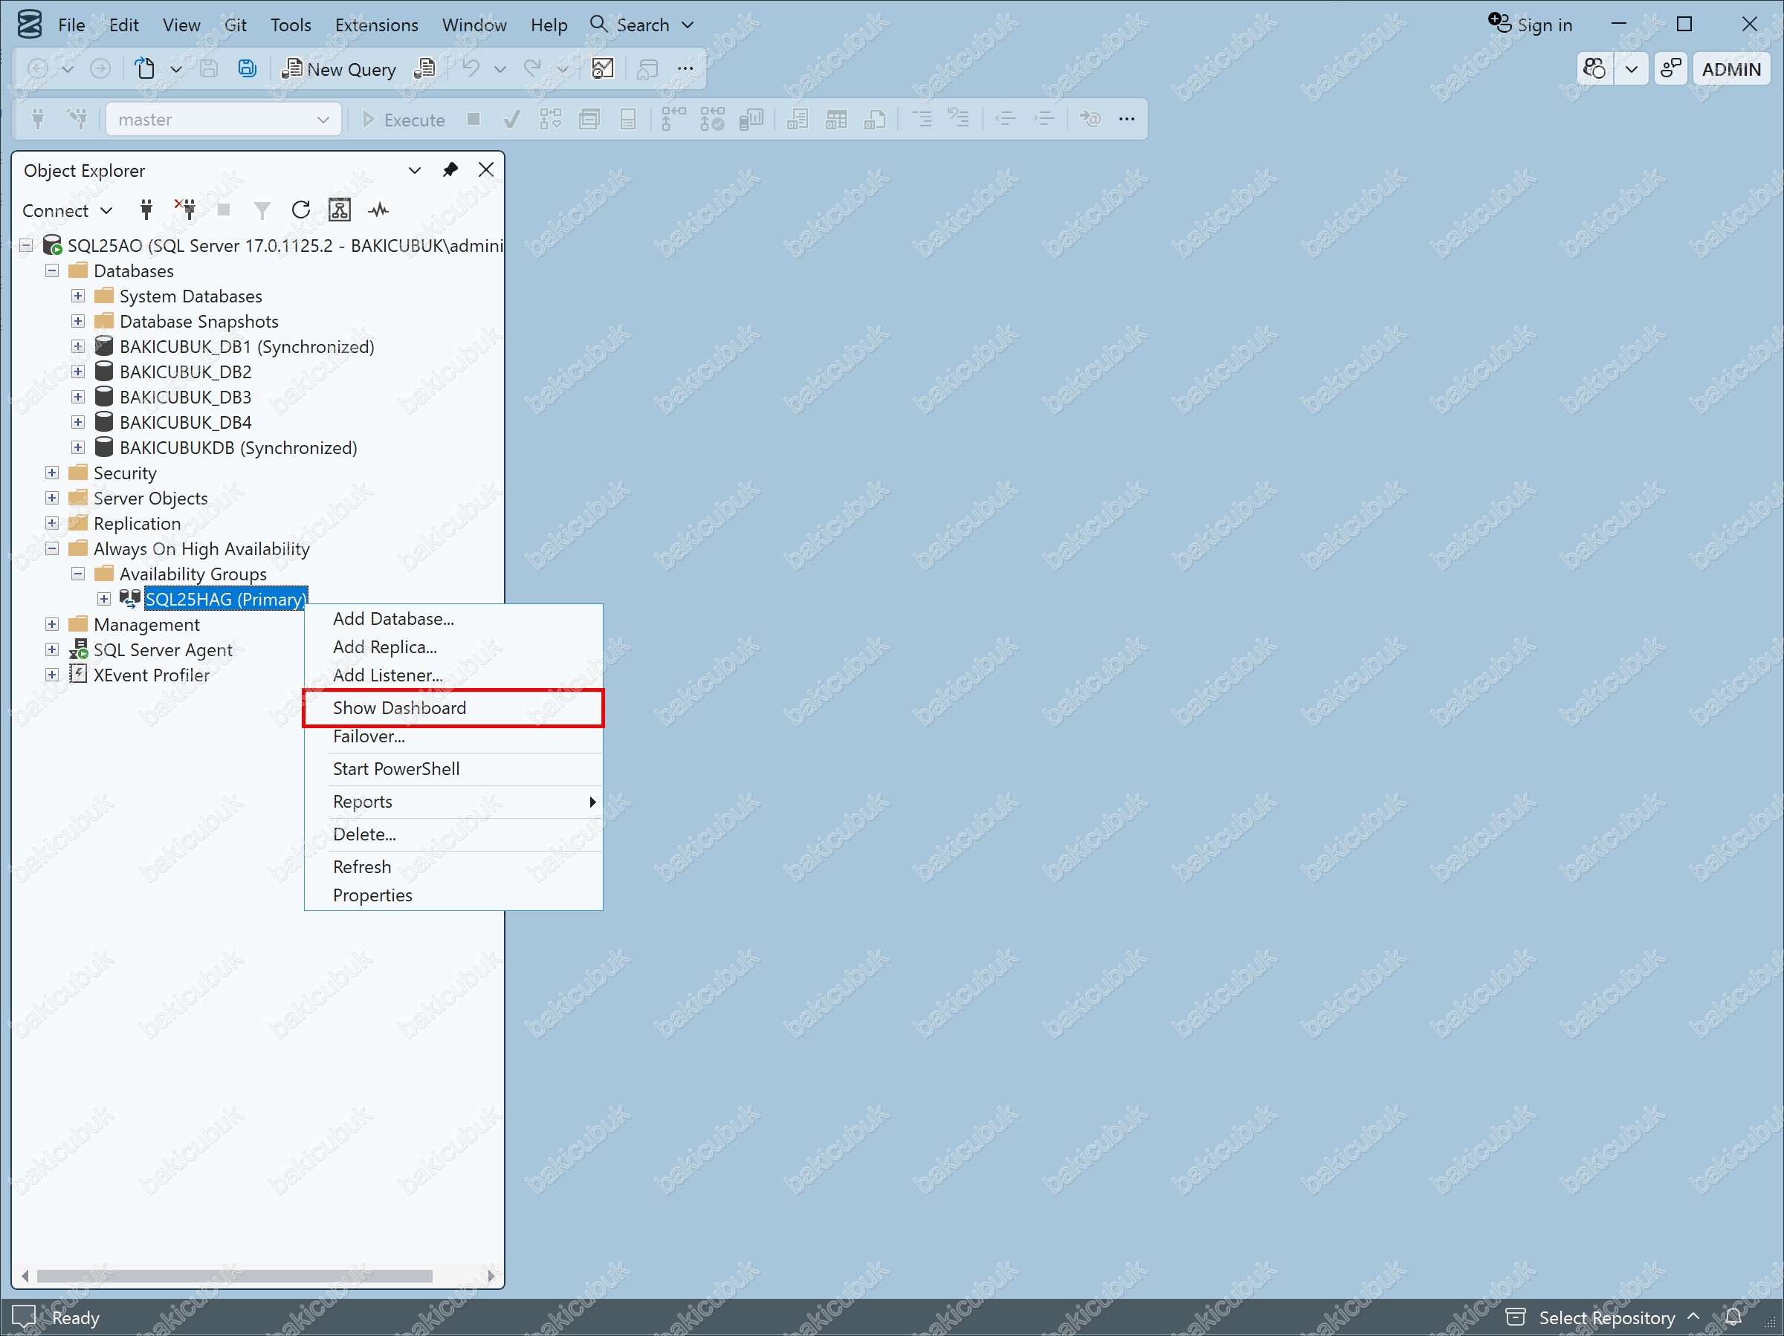The width and height of the screenshot is (1784, 1336).
Task: Click the Increase Indent toolbar icon
Action: (1044, 120)
